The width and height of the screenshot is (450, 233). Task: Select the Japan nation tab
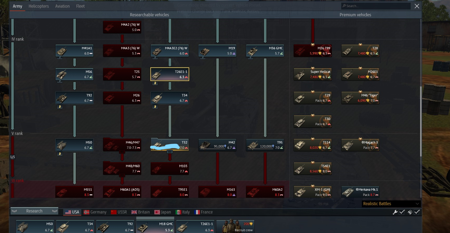[163, 212]
